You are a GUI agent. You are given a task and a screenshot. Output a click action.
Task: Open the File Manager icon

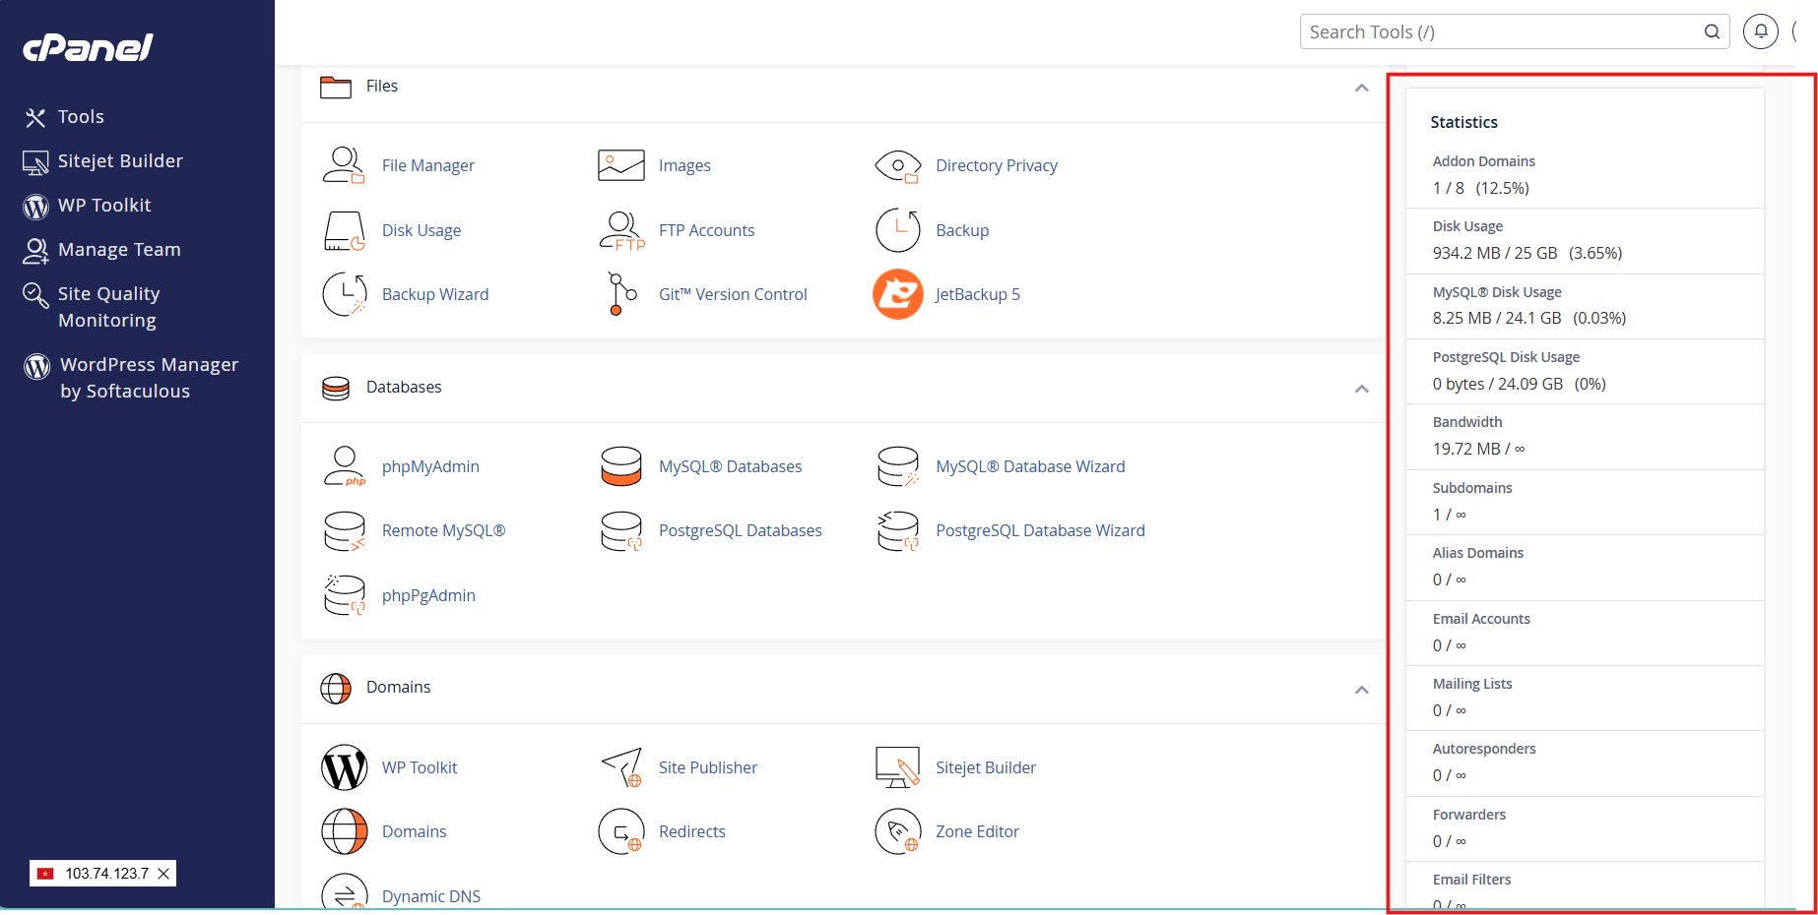pos(344,165)
